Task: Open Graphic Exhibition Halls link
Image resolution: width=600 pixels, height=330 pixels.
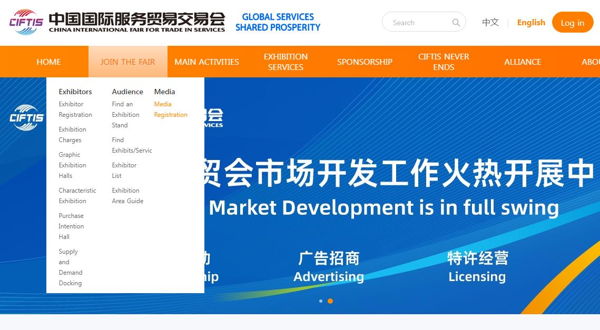Action: click(72, 165)
